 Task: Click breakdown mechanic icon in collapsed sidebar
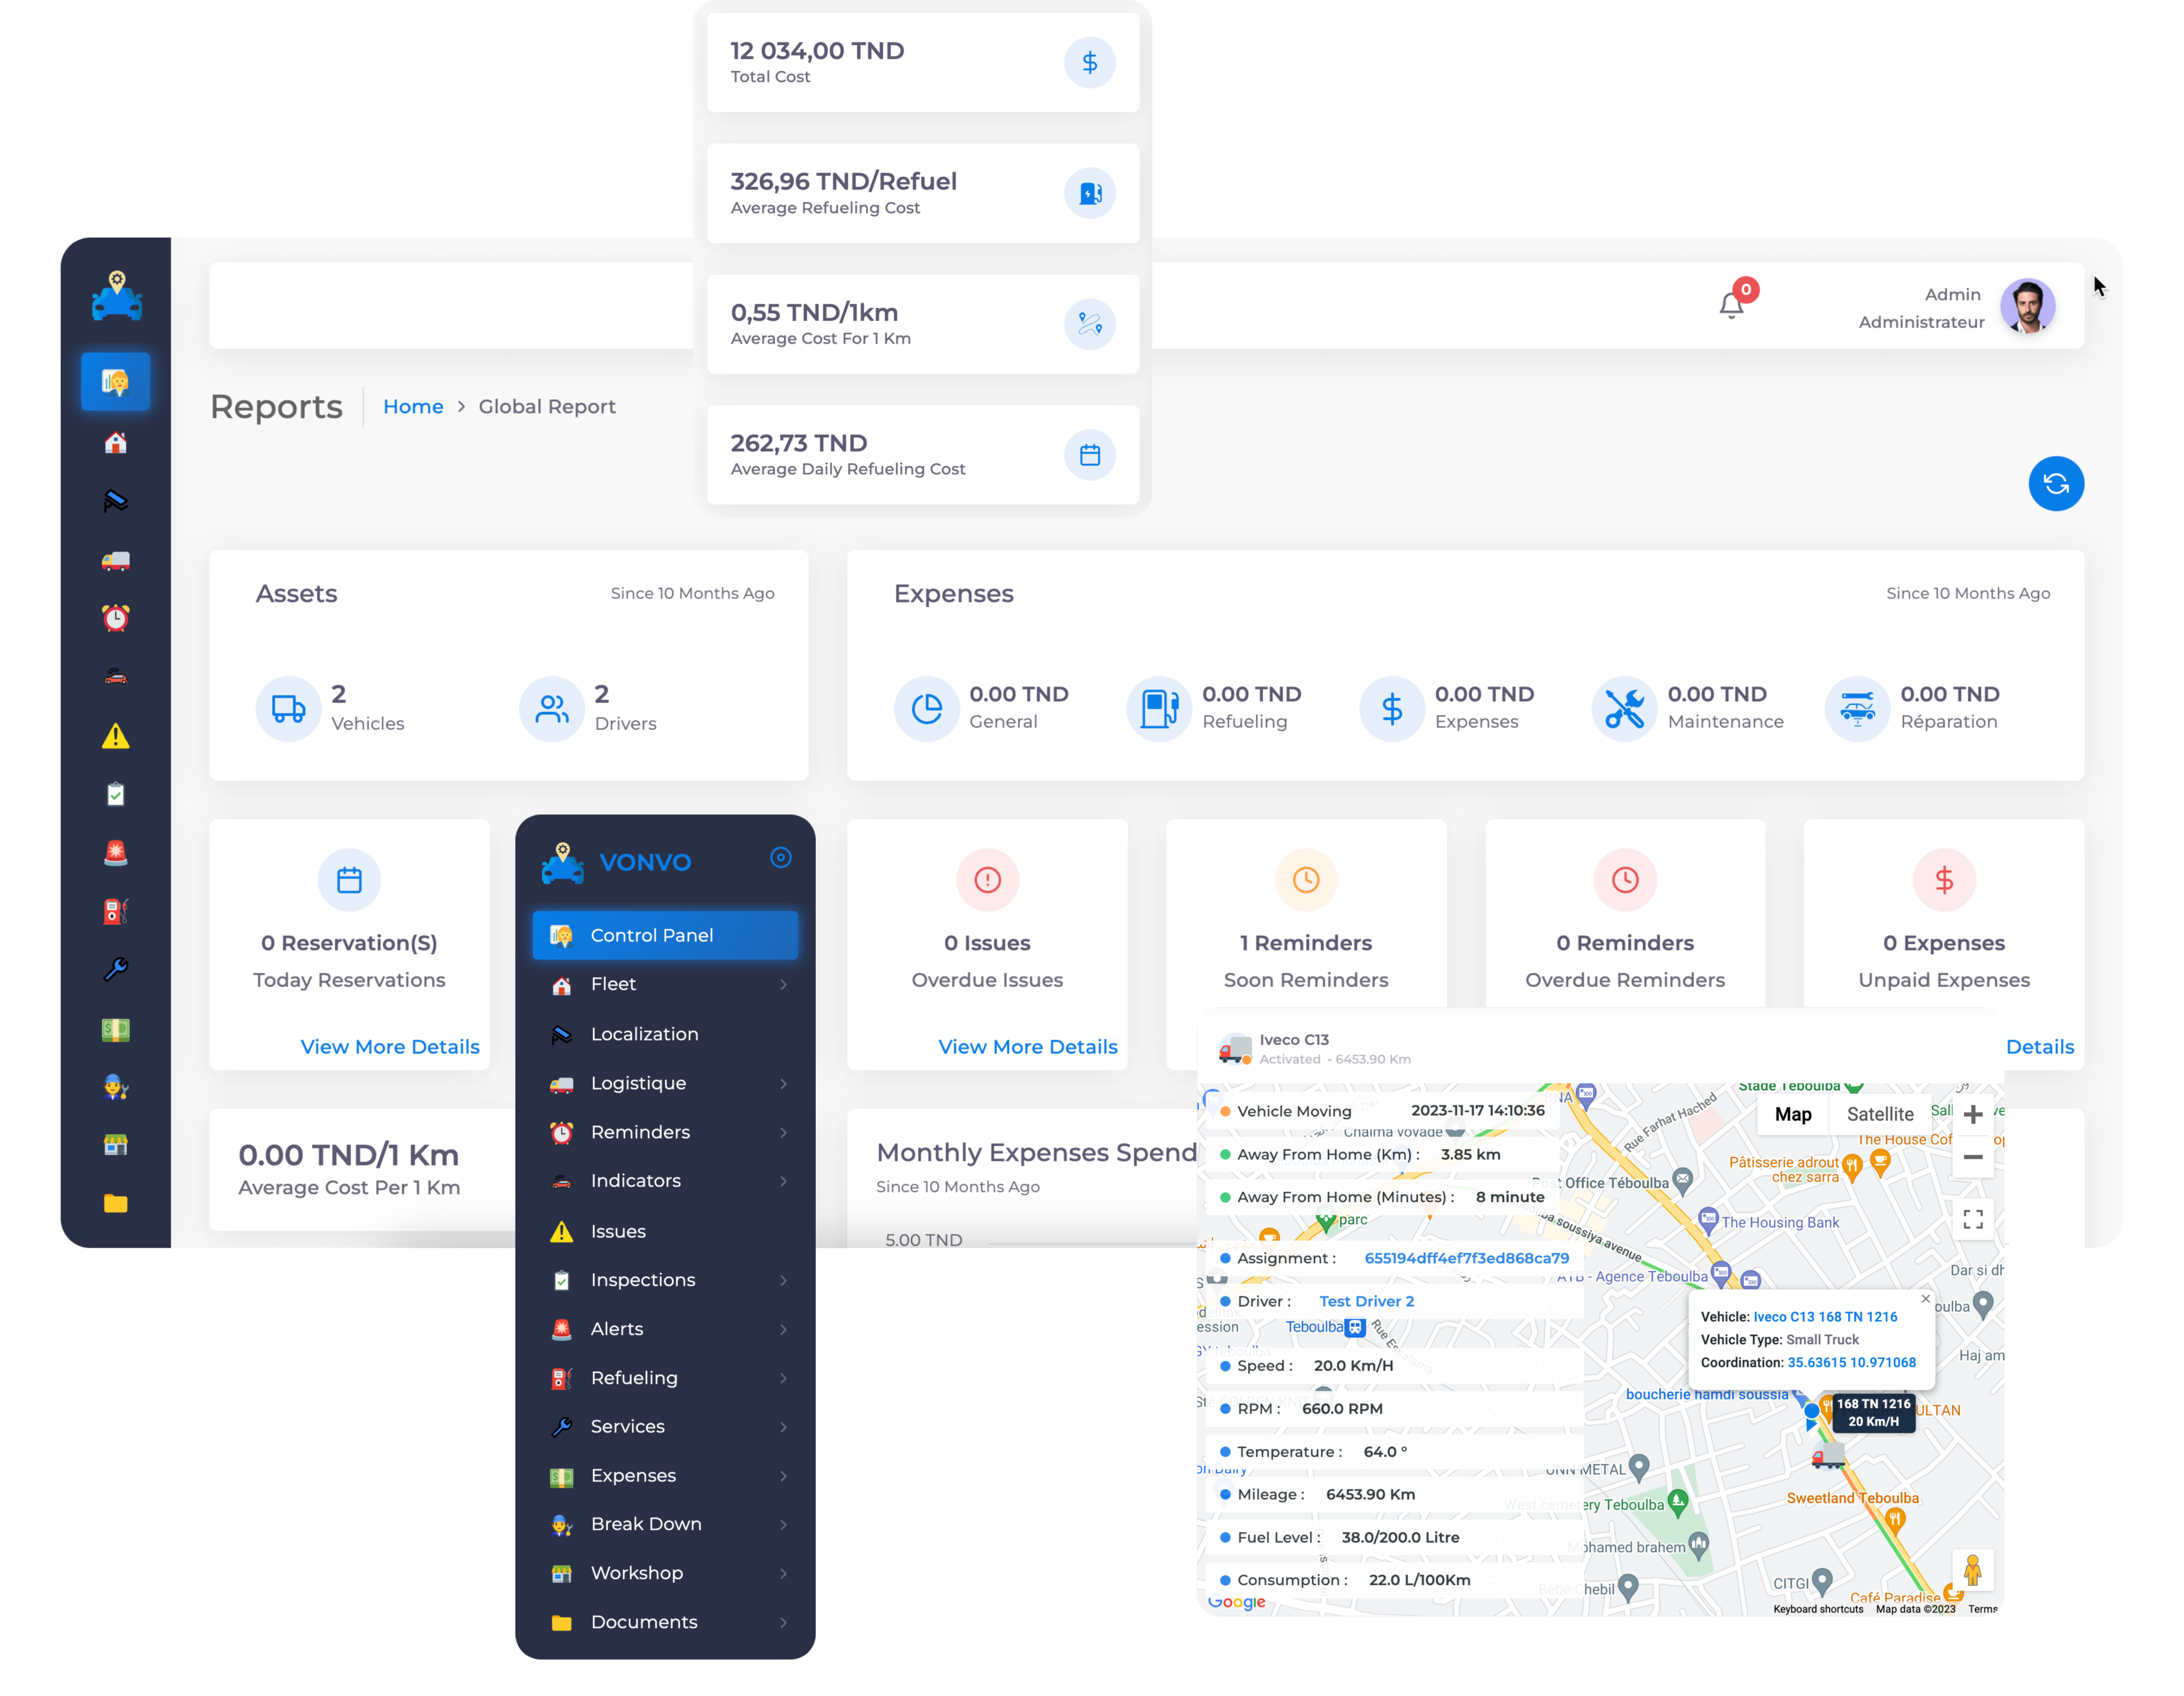point(116,1087)
